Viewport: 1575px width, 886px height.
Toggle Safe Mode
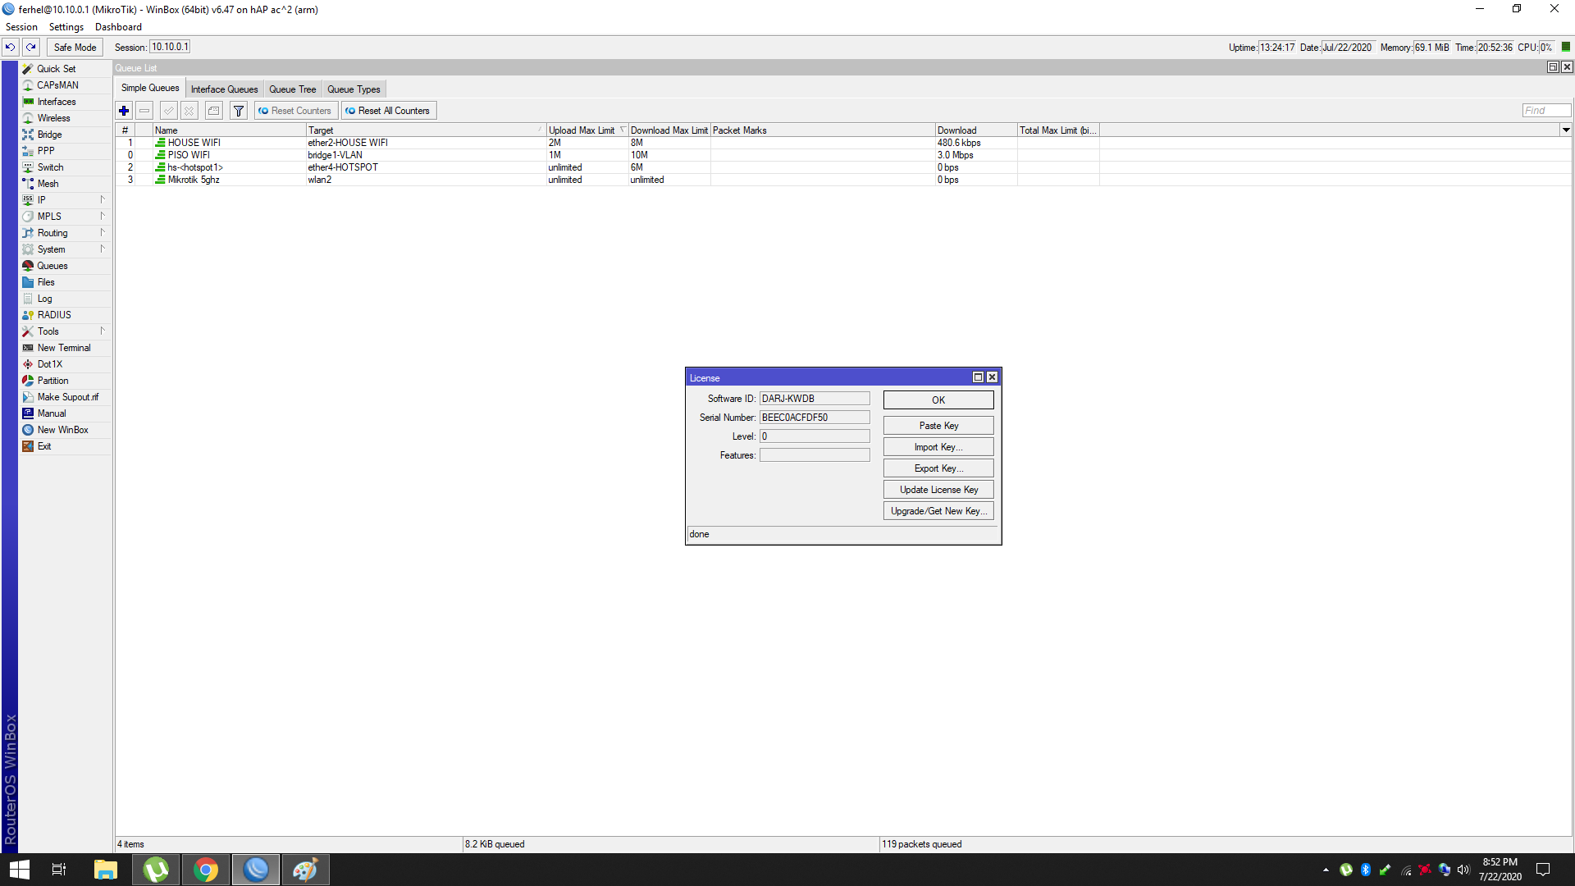pos(75,48)
